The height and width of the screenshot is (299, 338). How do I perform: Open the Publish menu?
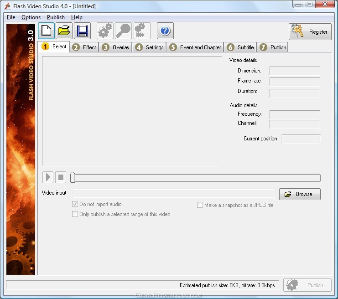click(56, 17)
